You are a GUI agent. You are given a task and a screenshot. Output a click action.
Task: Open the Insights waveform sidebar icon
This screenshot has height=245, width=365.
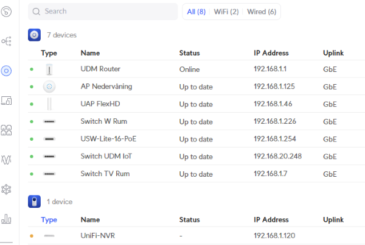6,160
